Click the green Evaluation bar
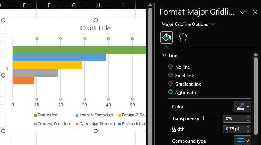The width and height of the screenshot is (261, 145). point(79,50)
